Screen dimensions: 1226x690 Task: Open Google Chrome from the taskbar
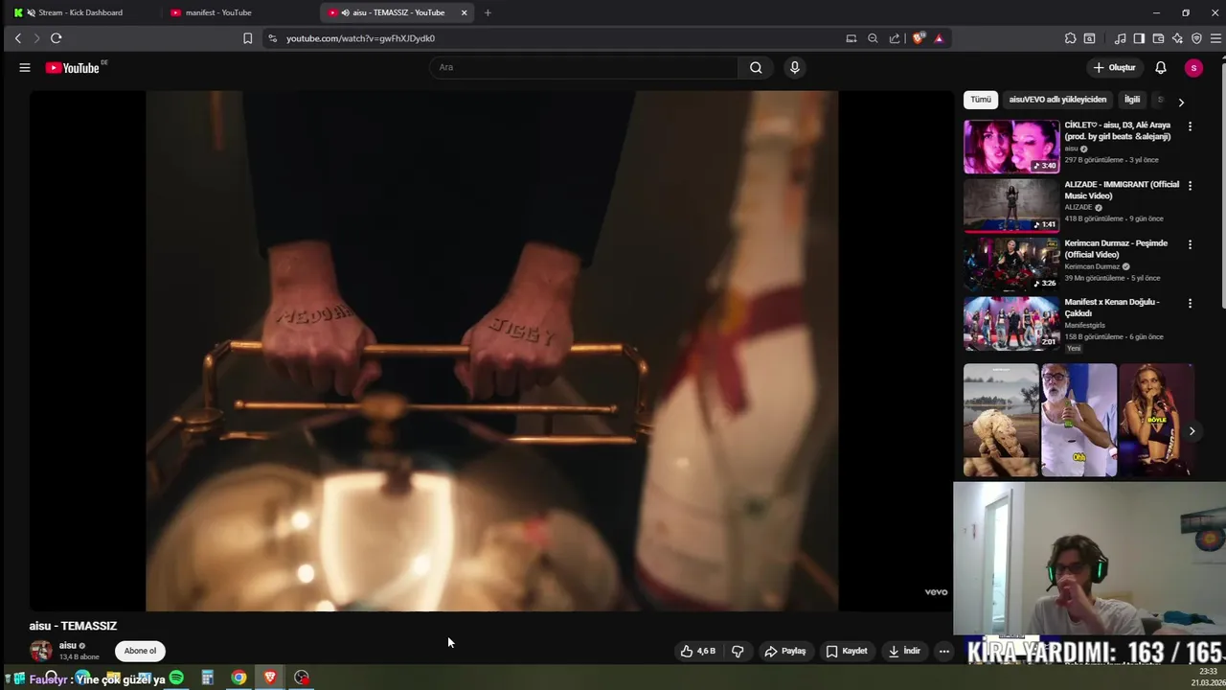pos(238,678)
